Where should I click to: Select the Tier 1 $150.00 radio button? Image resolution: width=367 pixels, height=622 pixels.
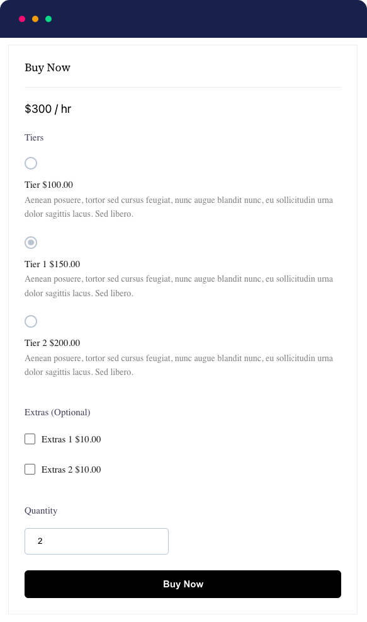(30, 243)
